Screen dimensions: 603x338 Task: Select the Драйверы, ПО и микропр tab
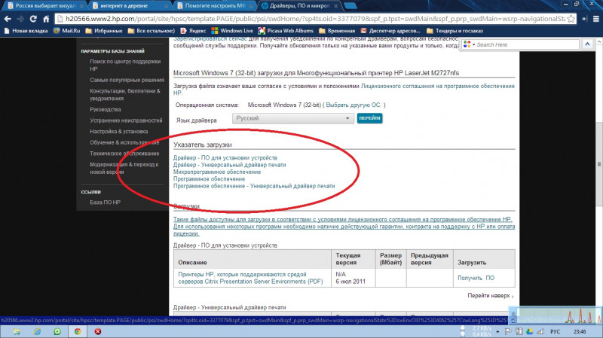coord(299,6)
